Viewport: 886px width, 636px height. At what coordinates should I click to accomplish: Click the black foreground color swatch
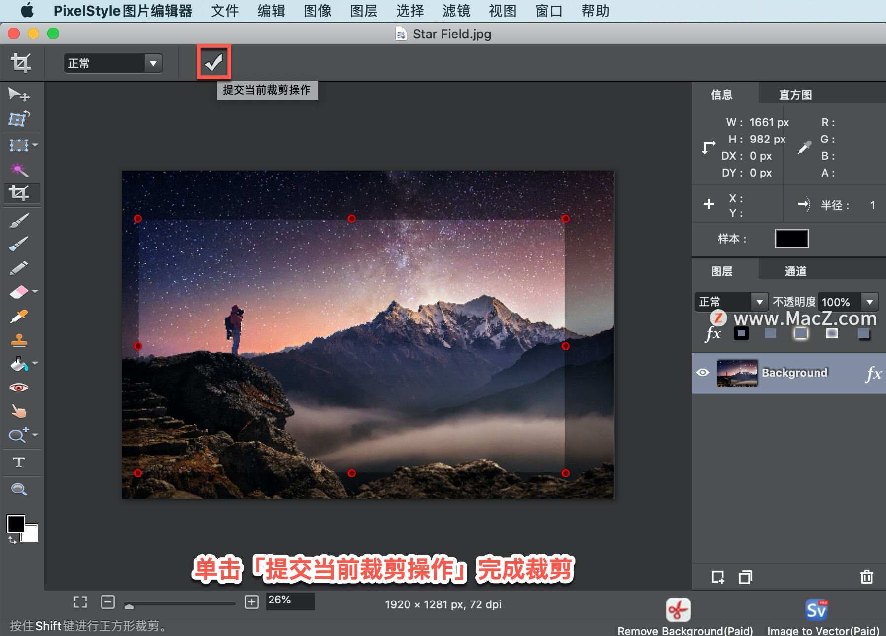[16, 524]
